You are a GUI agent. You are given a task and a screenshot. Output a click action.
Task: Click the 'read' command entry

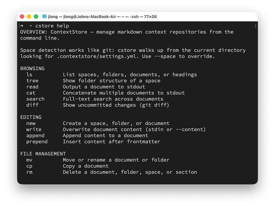(32, 87)
